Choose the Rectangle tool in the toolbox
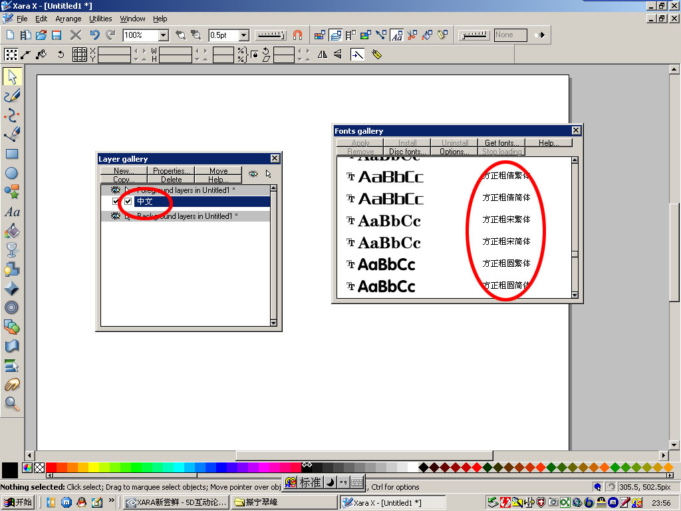The height and width of the screenshot is (511, 681). pos(12,154)
